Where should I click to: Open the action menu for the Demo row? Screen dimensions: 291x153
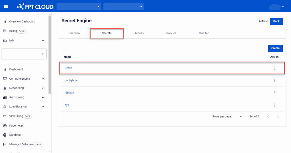pos(275,68)
